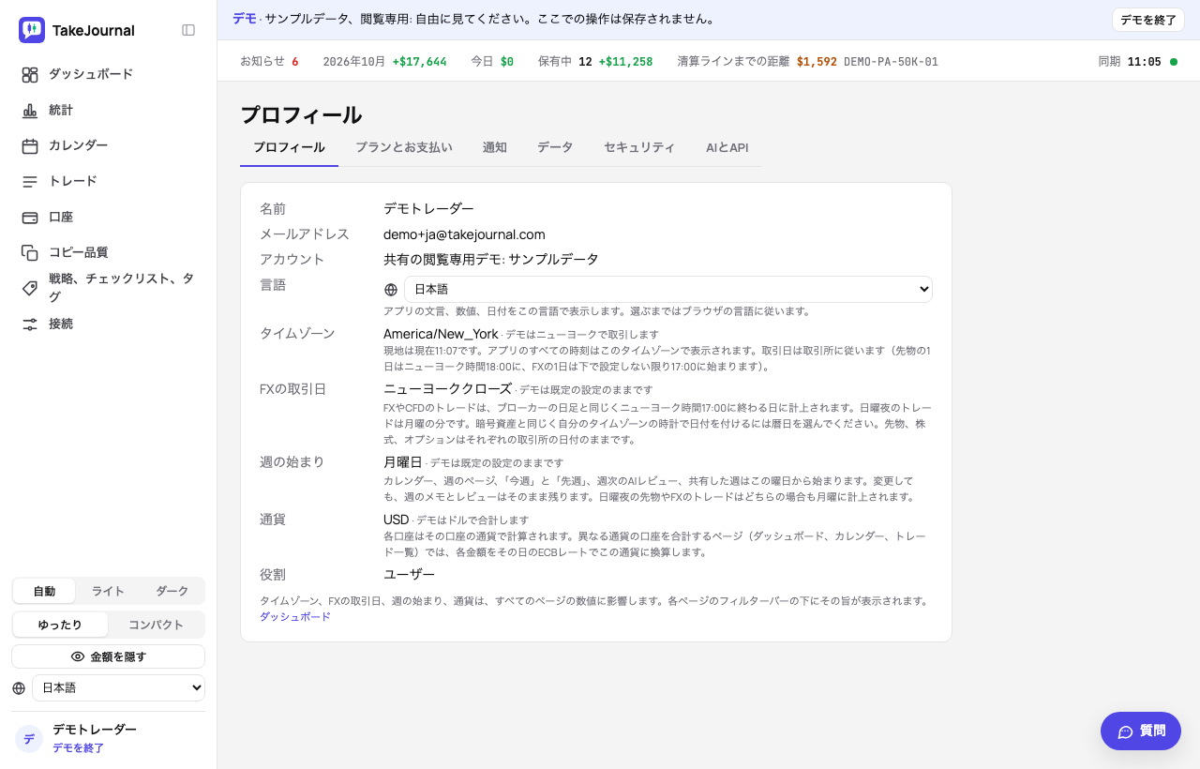Click the デモを終了 link under デモトレーダー
Screen dimensions: 1200x769
(78, 747)
